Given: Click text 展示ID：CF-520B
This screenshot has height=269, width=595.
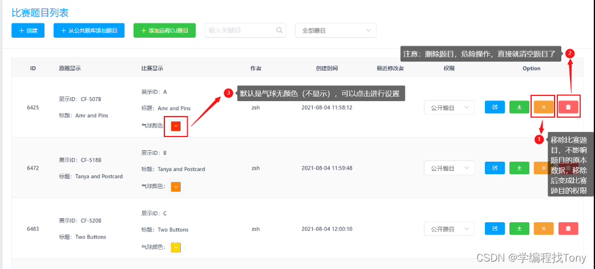Looking at the screenshot, I should pos(80,221).
